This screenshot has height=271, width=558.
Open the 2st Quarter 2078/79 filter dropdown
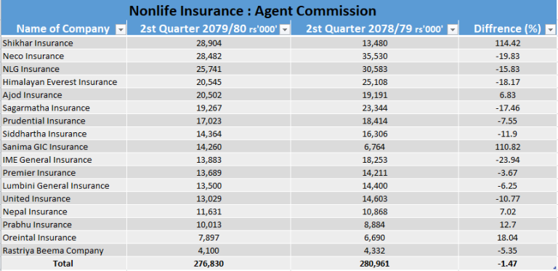[453, 30]
